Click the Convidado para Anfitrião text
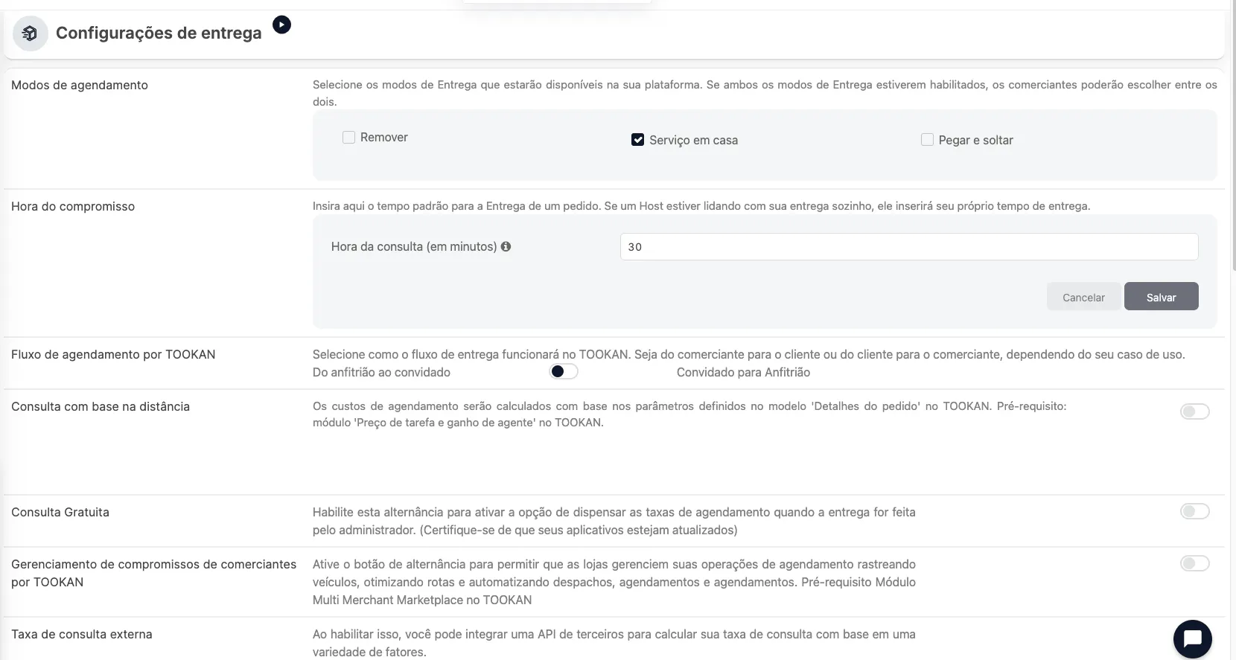This screenshot has width=1236, height=660. pyautogui.click(x=743, y=372)
